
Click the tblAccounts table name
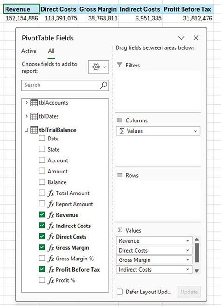53,103
